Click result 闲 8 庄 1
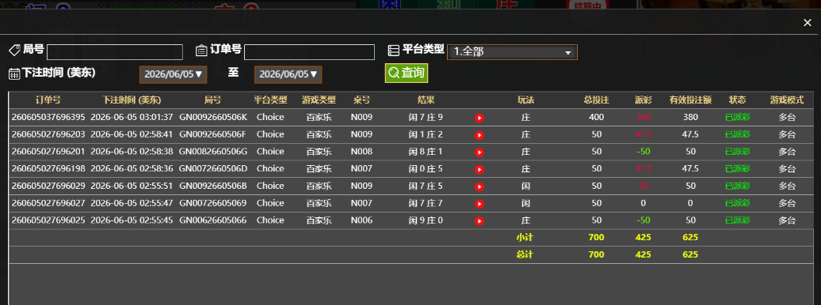 tap(426, 152)
